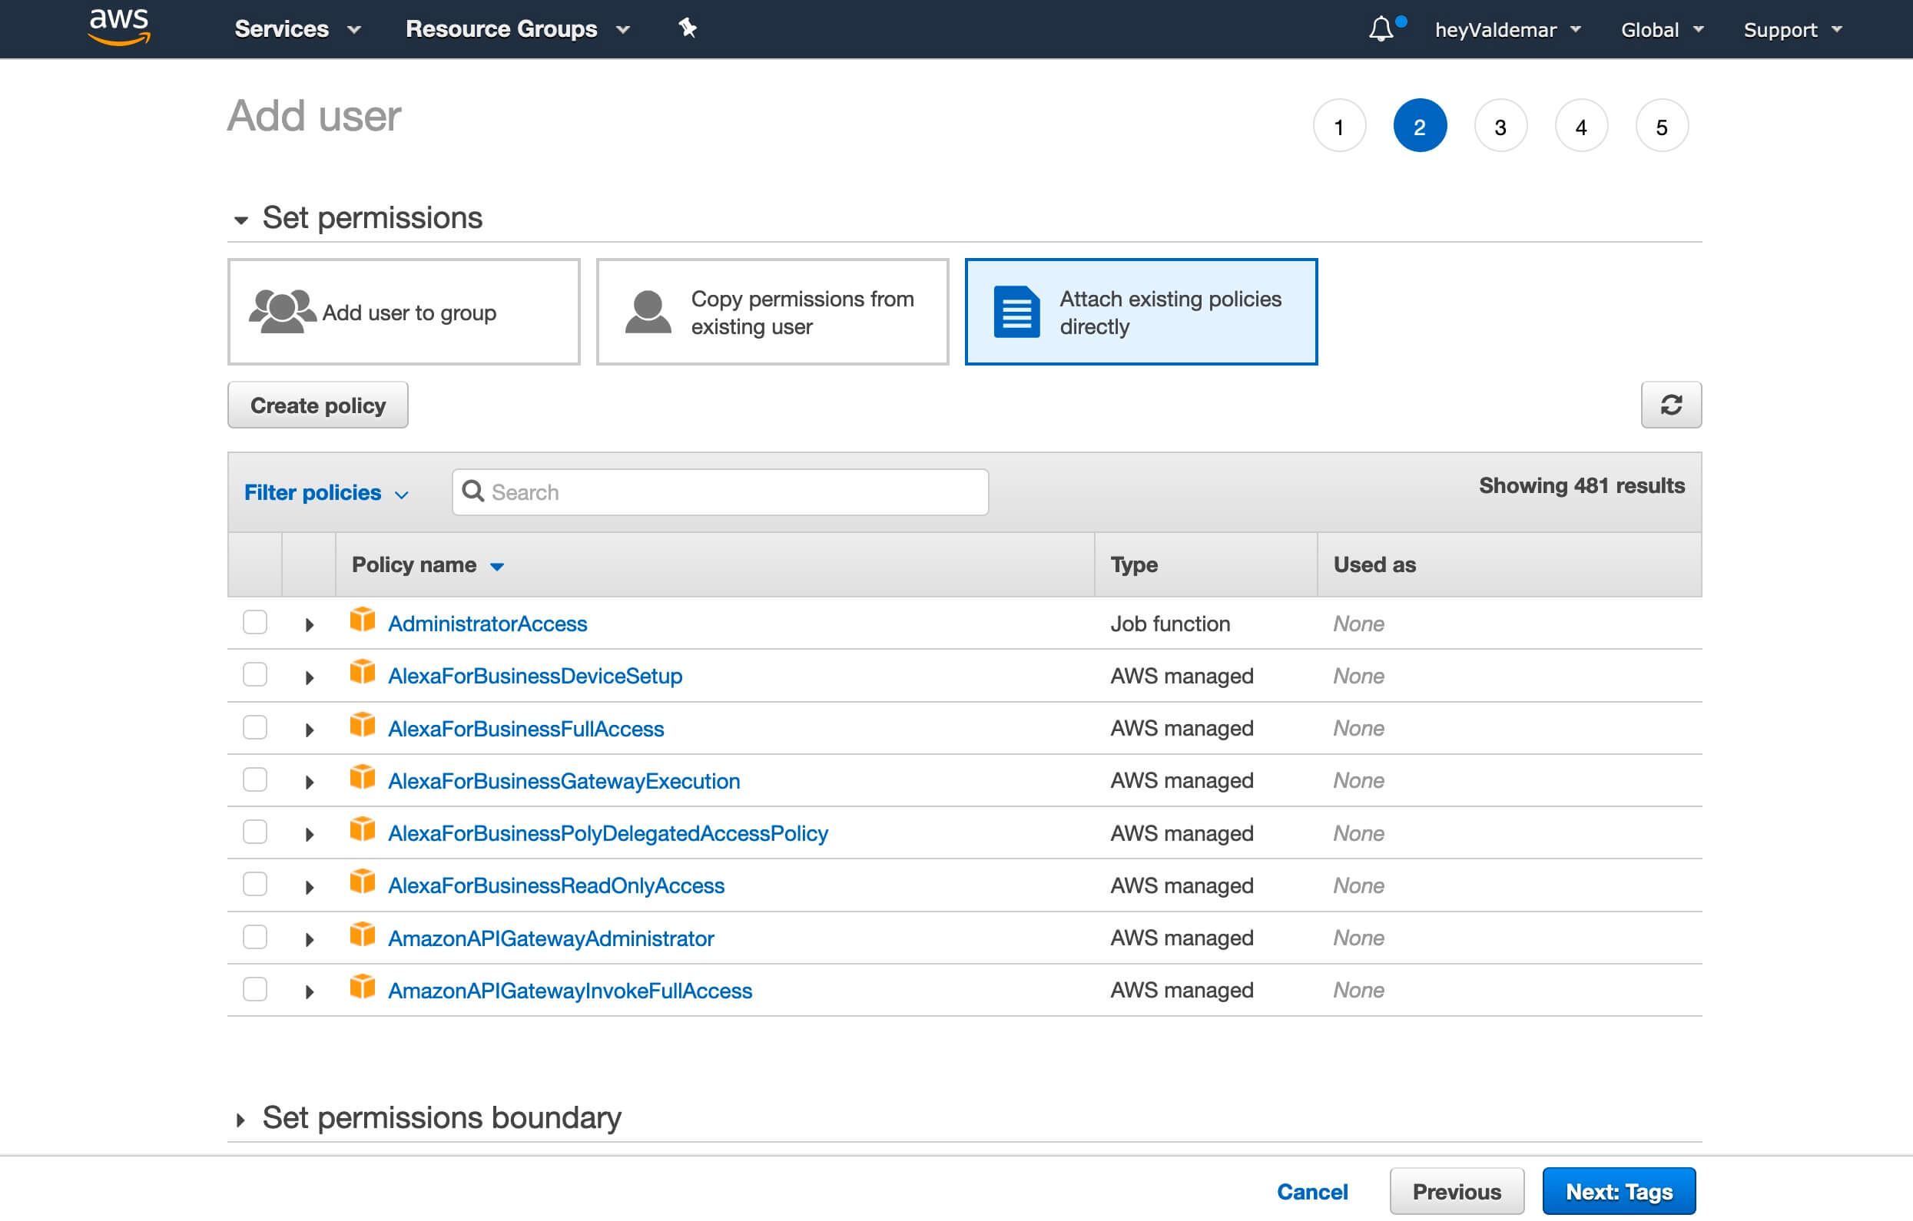
Task: Click the Add user to group icon
Action: point(279,309)
